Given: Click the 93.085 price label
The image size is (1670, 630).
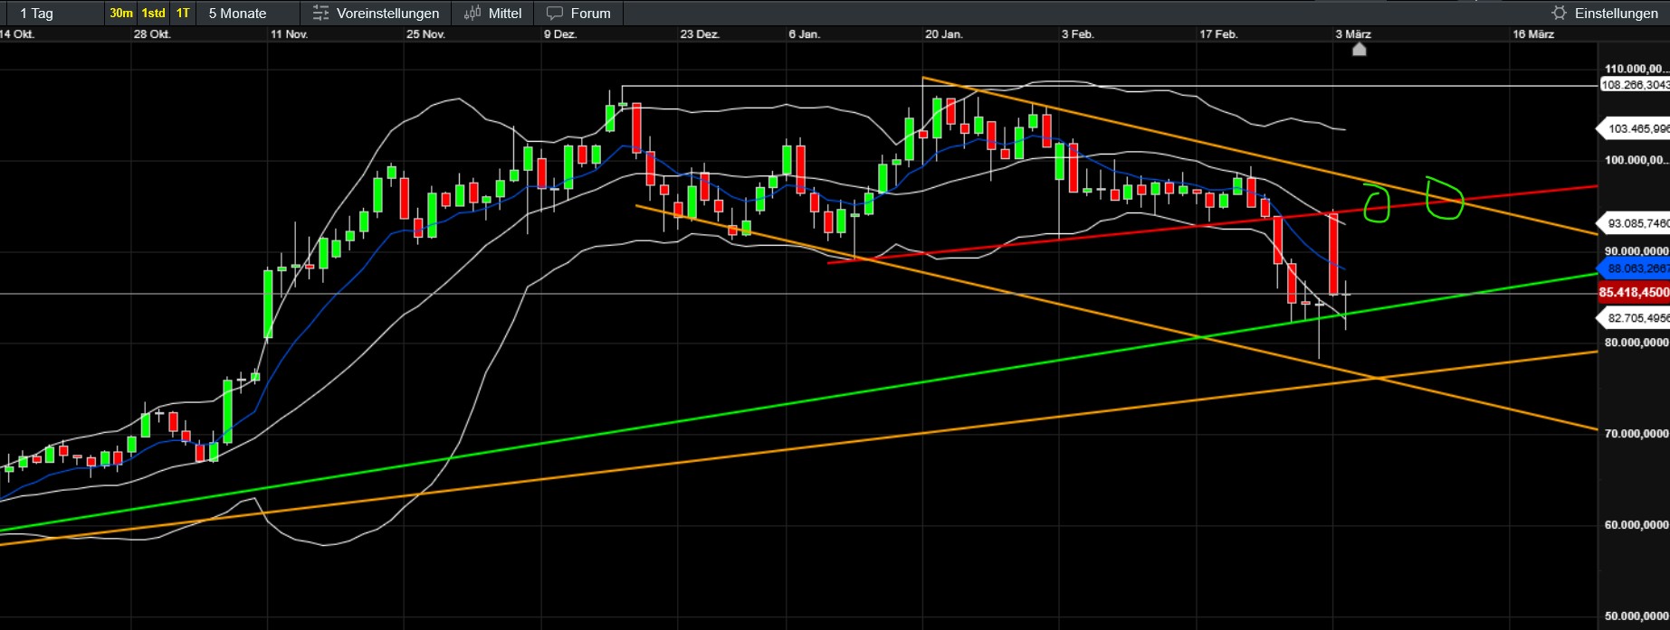Looking at the screenshot, I should coord(1634,223).
